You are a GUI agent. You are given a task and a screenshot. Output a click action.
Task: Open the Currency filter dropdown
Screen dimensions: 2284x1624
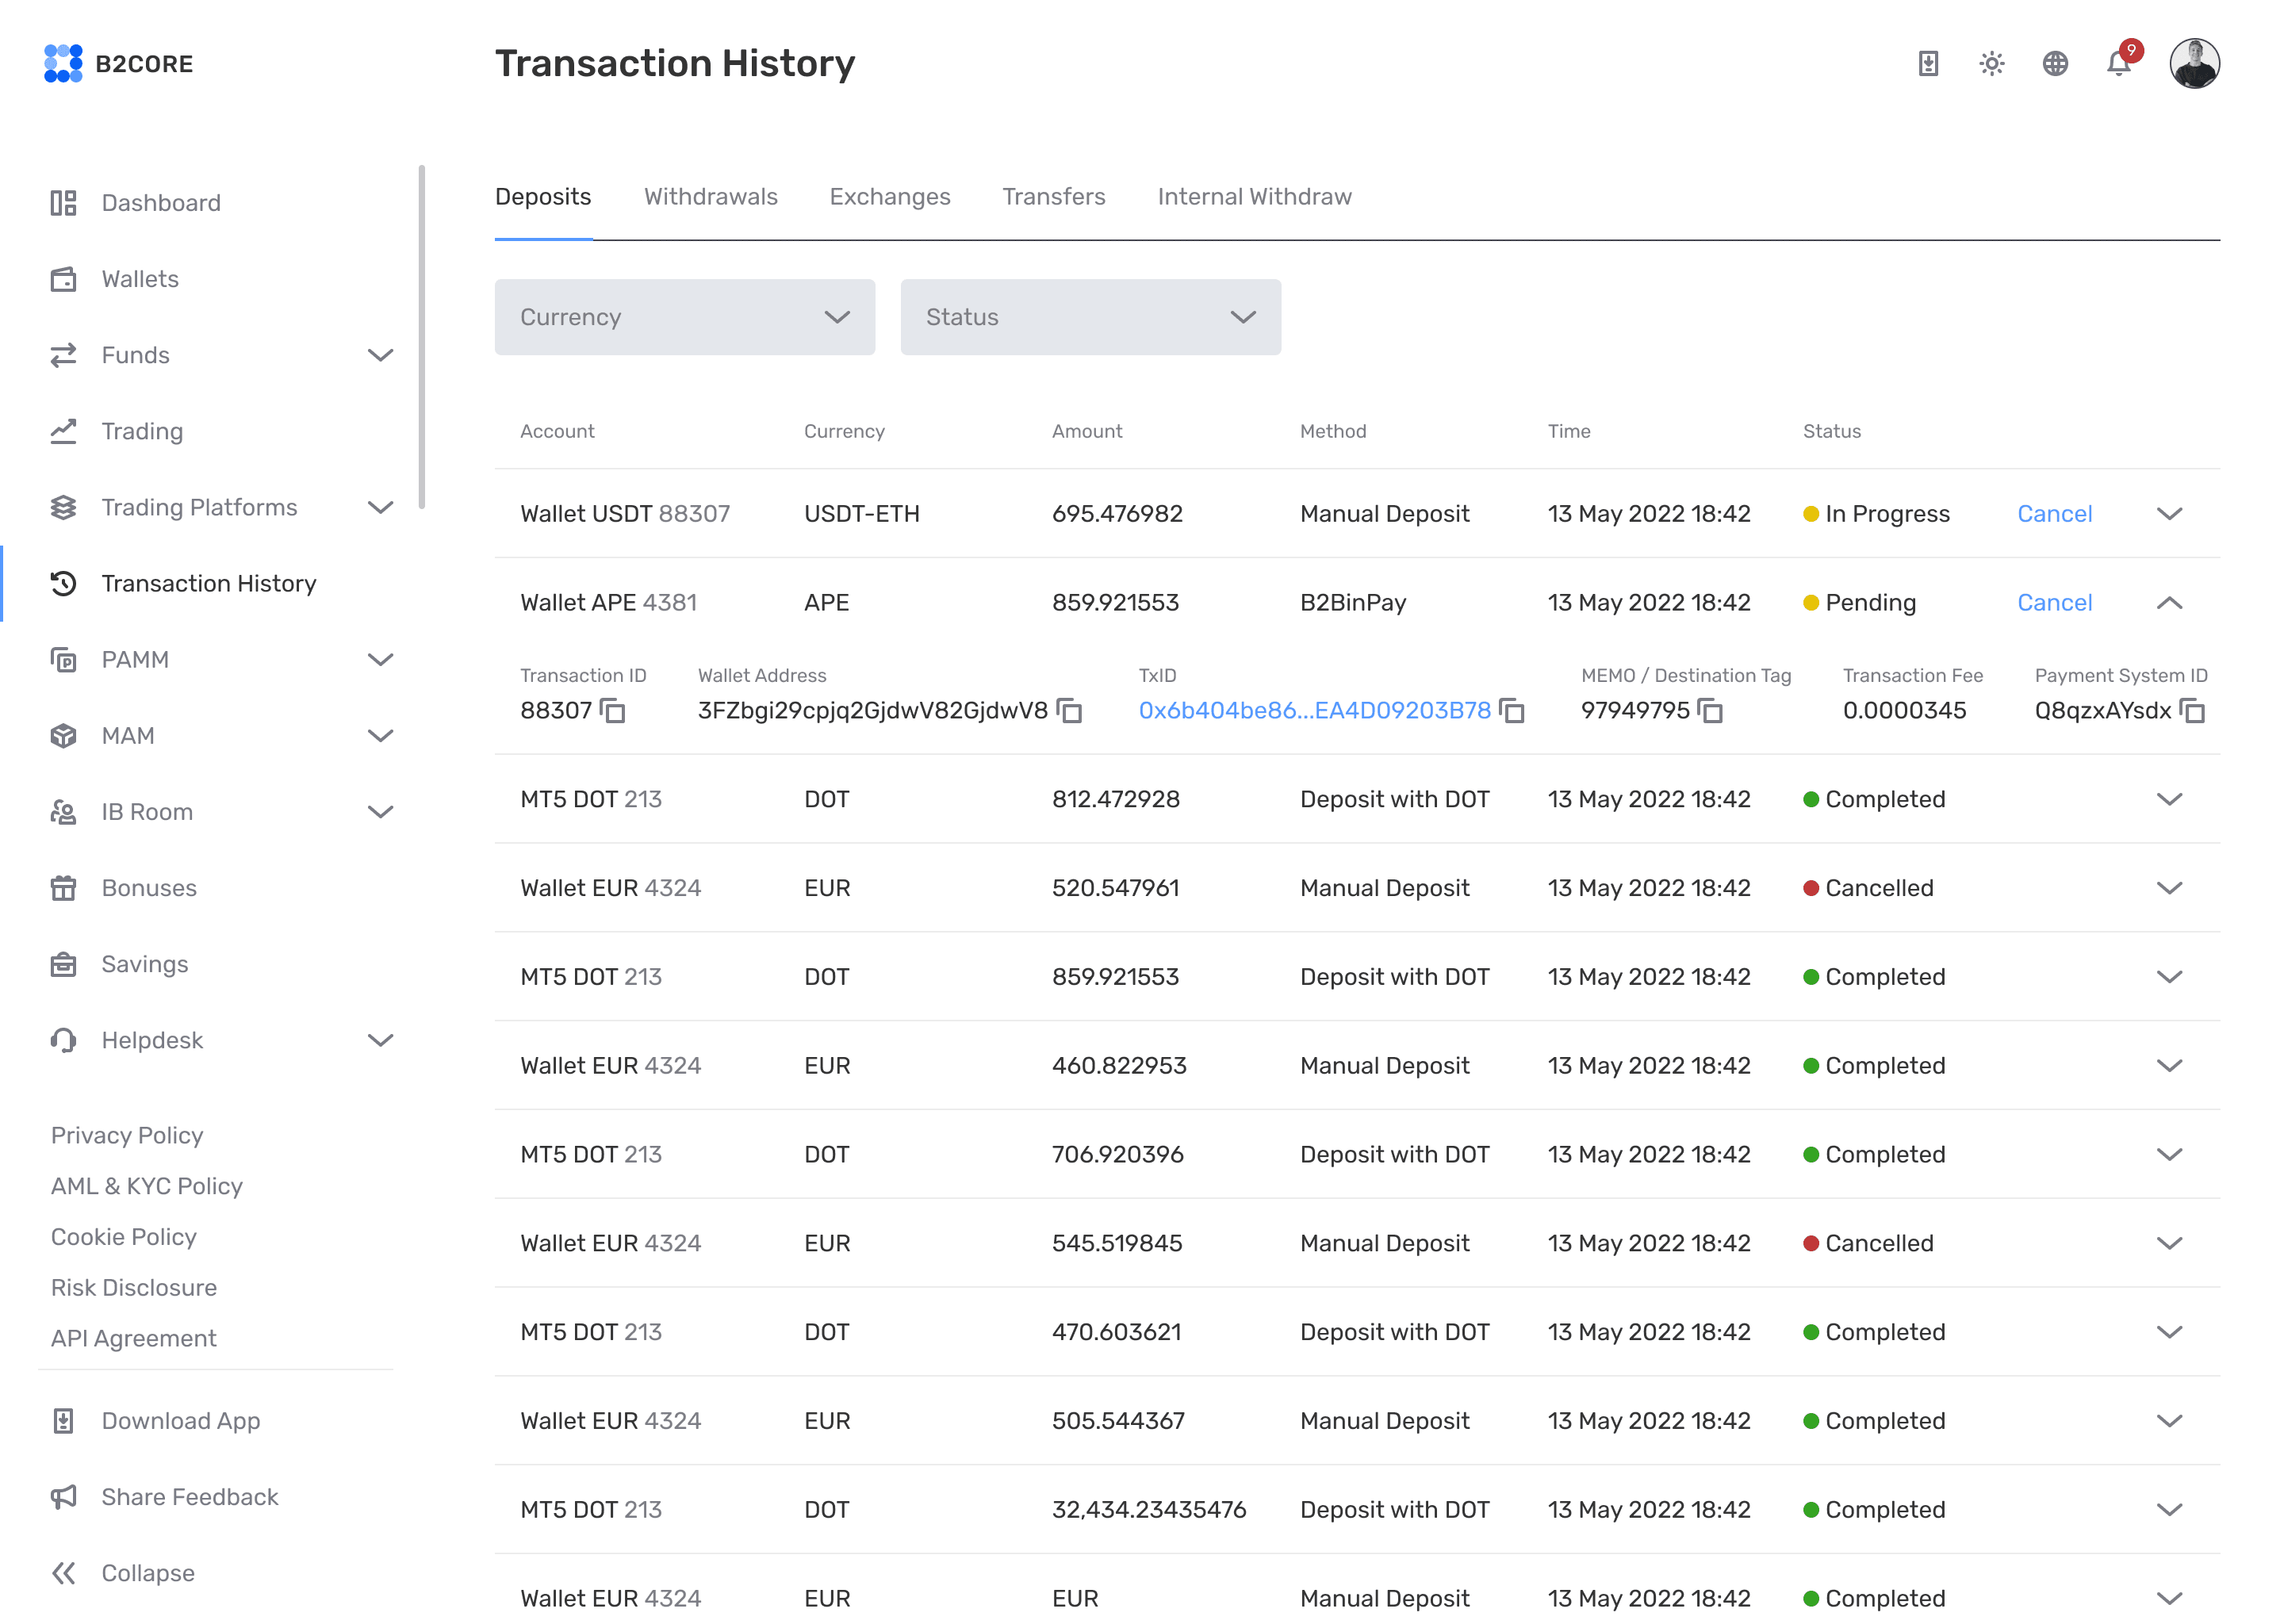coord(685,317)
